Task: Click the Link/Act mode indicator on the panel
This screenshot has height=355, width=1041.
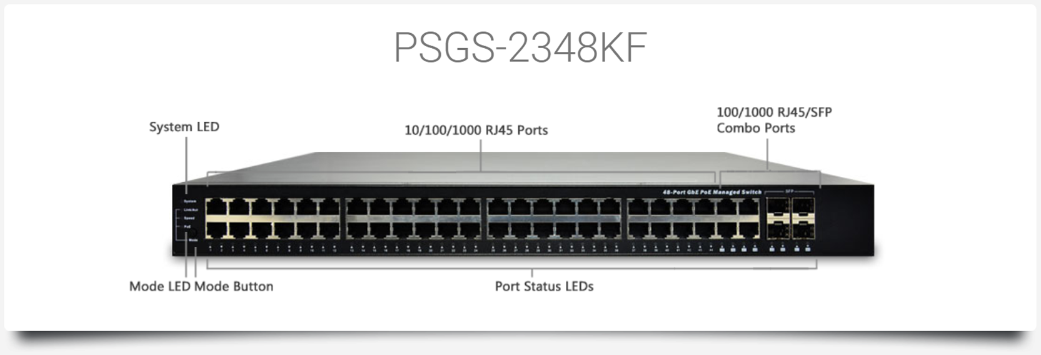Action: pyautogui.click(x=191, y=210)
